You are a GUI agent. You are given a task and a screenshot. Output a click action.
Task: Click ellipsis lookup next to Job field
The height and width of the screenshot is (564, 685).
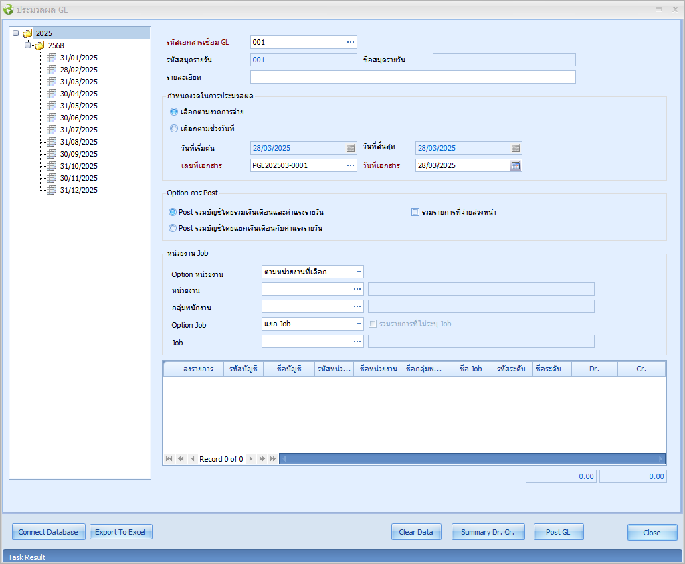[357, 341]
